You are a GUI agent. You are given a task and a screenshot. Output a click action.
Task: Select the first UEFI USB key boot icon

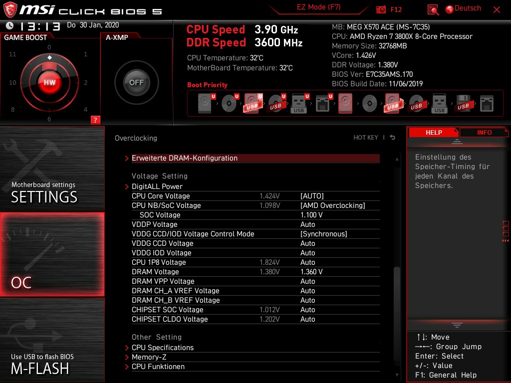[300, 103]
